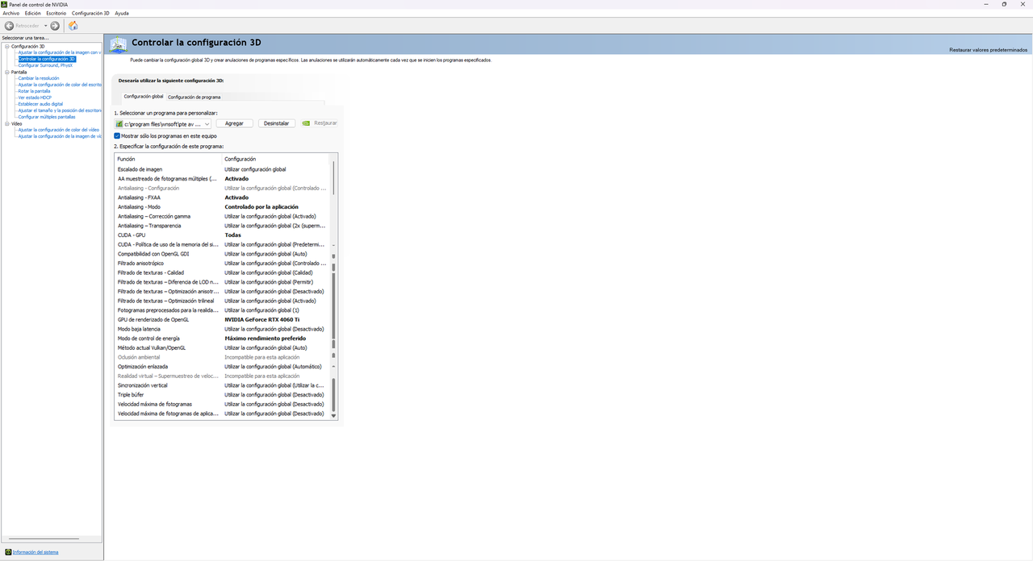Select the 'Sincronización vertical' row
Screen dimensions: 1033x561
(222, 385)
